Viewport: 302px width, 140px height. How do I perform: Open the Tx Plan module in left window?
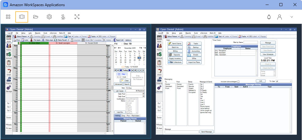(9, 64)
